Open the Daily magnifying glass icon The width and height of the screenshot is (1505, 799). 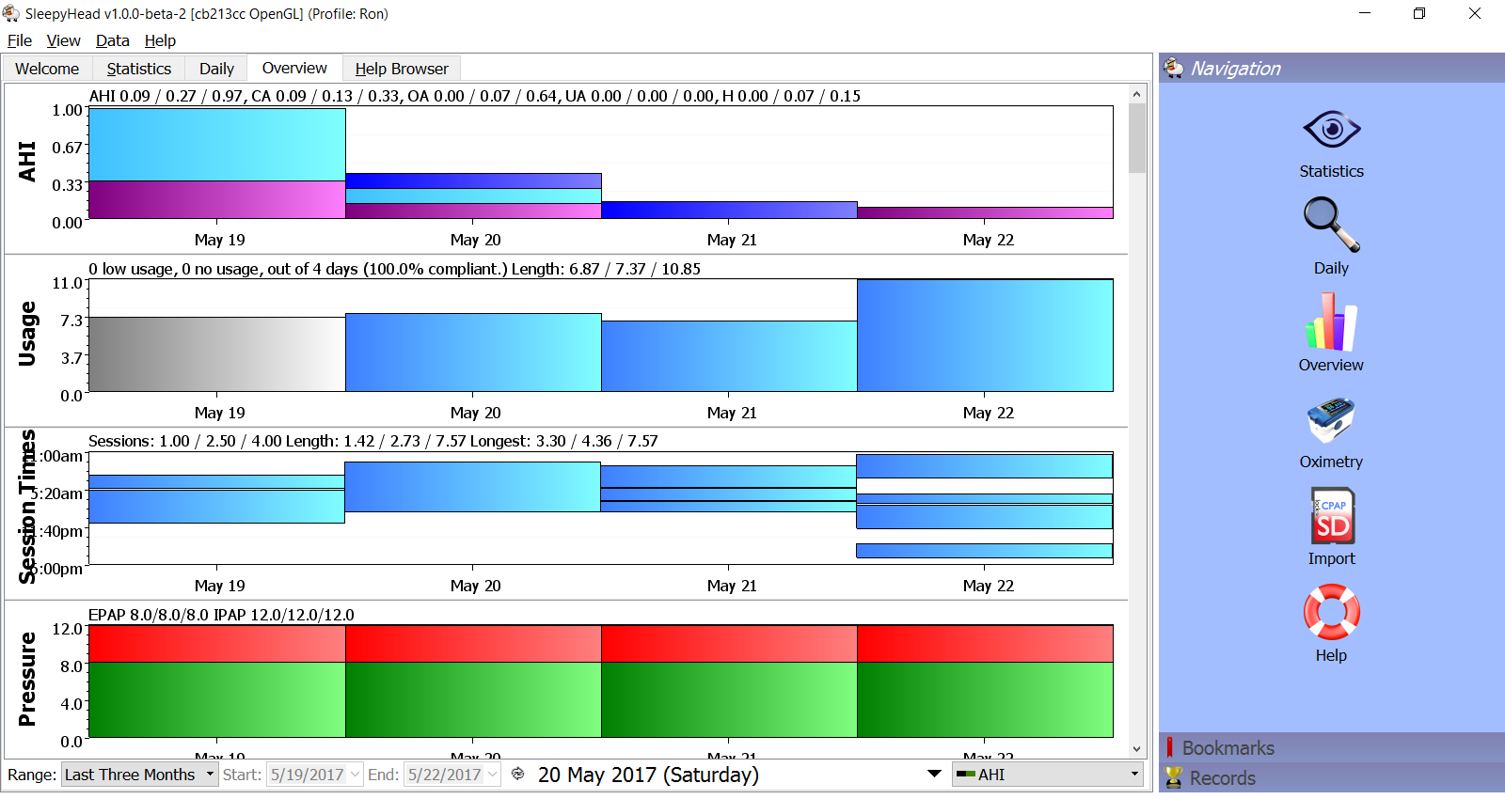coord(1331,224)
